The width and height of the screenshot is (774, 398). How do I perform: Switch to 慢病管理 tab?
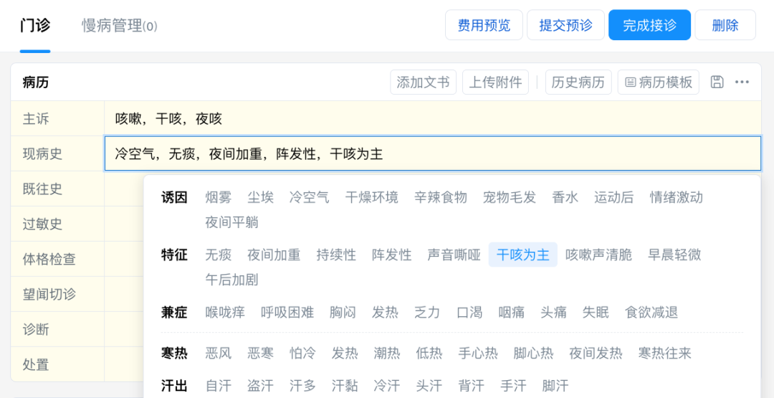point(119,26)
